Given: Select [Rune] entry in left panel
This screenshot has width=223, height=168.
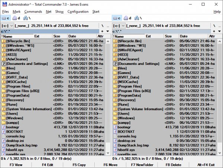Looking at the screenshot, I should [53, 105].
